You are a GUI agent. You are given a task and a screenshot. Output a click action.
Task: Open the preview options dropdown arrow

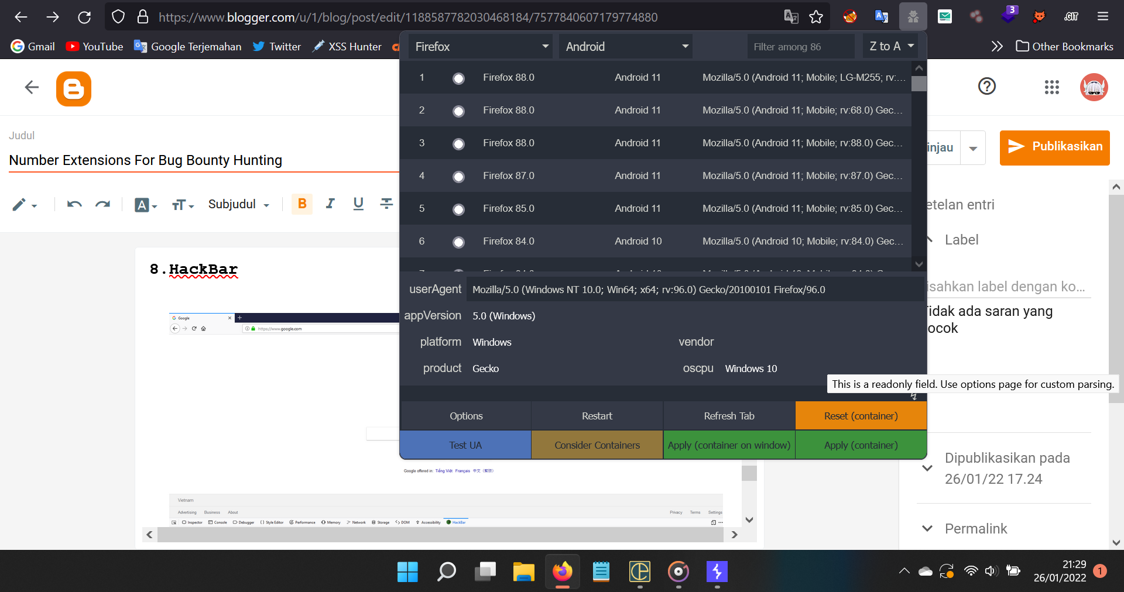coord(973,148)
